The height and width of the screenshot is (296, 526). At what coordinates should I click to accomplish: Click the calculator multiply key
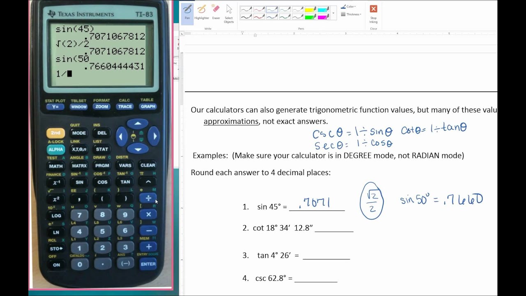tap(148, 214)
